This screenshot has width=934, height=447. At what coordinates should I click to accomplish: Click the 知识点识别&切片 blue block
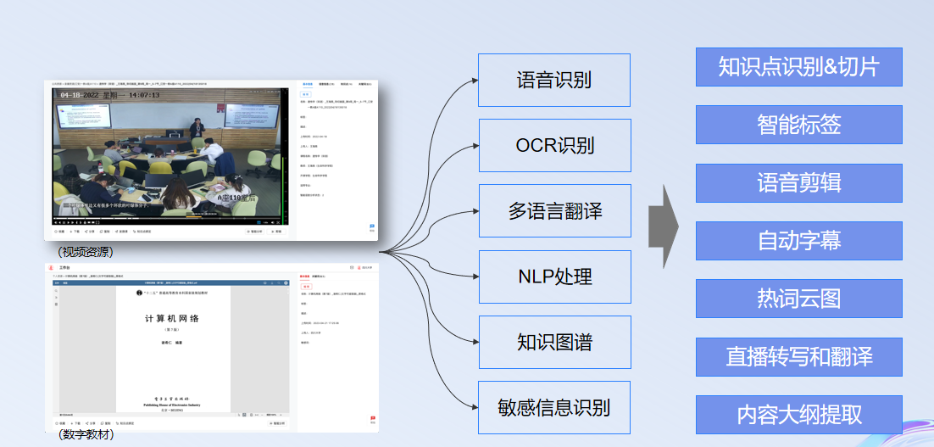(798, 67)
